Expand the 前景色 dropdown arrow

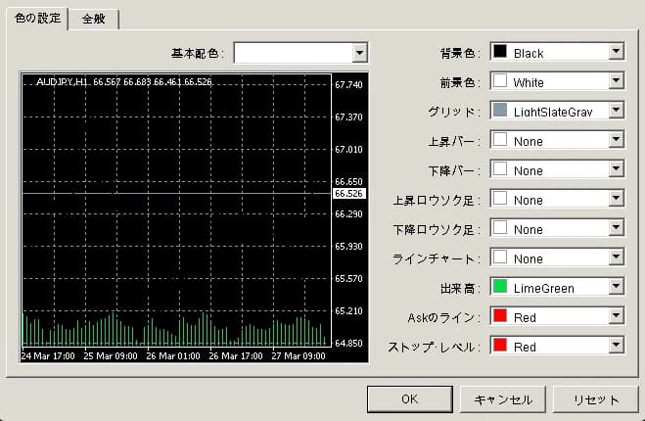(616, 80)
